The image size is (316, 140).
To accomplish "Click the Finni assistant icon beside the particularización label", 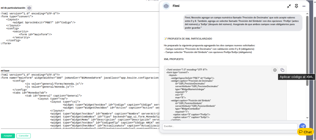I will [29, 8].
